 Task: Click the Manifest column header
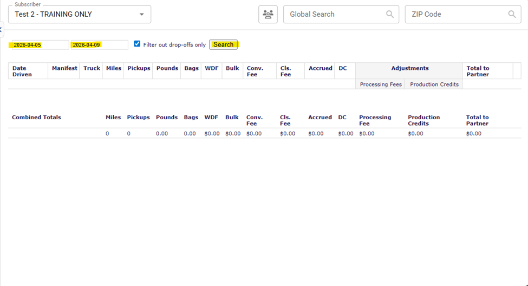(64, 68)
